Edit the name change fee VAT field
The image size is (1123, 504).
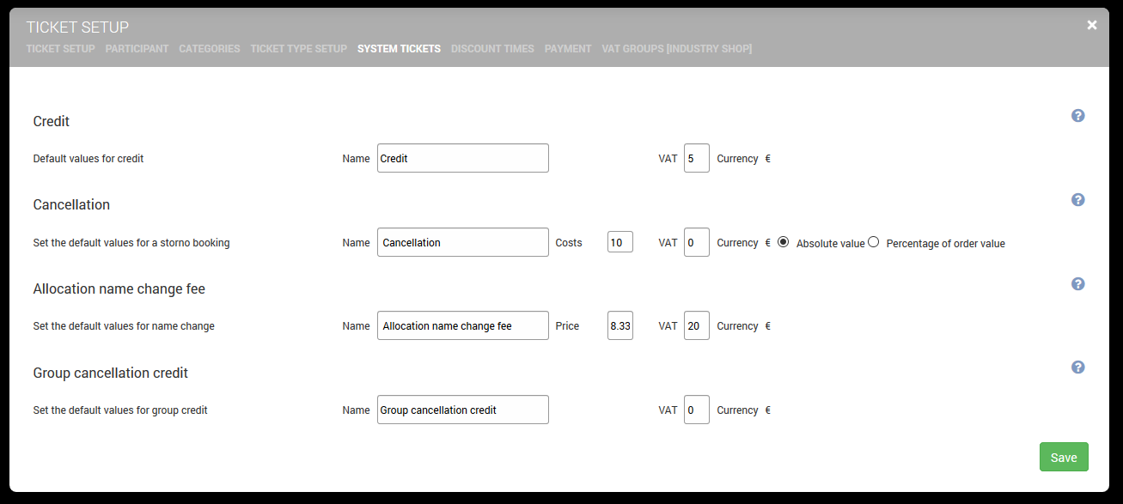pos(697,325)
